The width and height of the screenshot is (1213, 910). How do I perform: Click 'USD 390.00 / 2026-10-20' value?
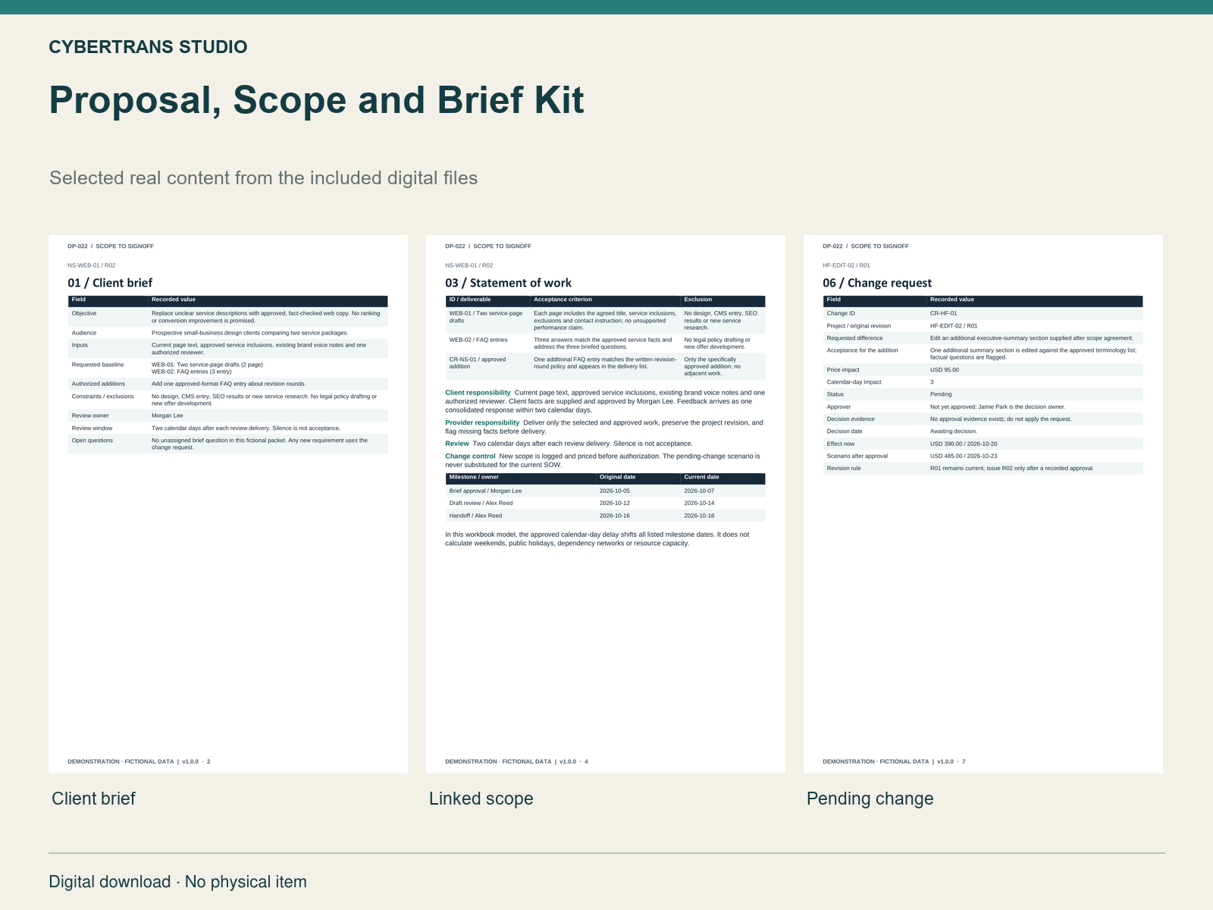(964, 444)
